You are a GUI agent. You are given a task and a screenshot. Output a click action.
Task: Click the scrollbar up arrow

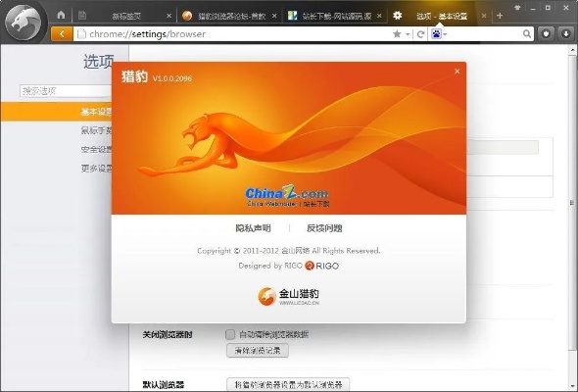coord(572,50)
